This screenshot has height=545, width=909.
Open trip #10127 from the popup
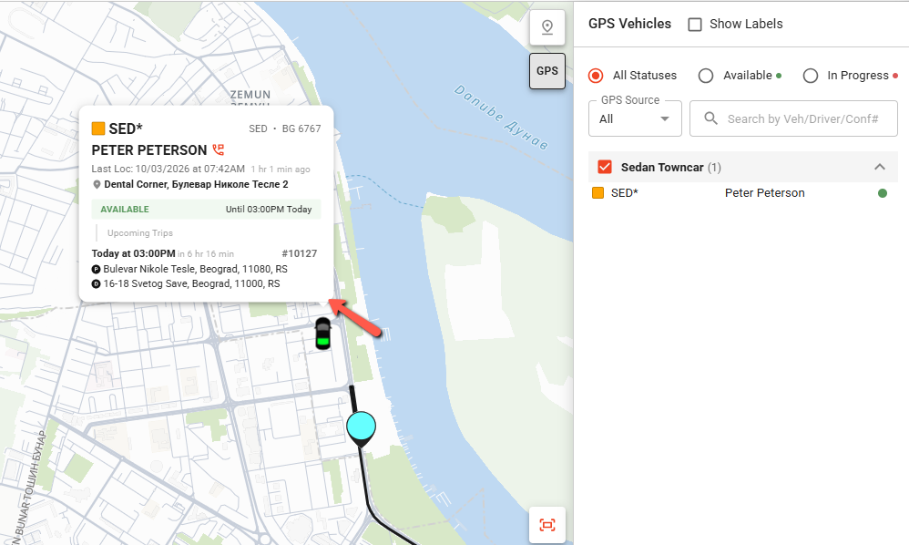pyautogui.click(x=299, y=253)
